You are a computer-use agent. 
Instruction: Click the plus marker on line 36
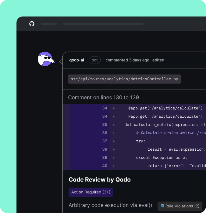[x=114, y=133]
